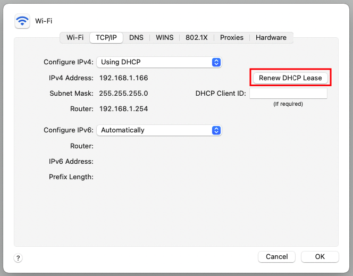Click the Renew DHCP Lease button
The height and width of the screenshot is (276, 353).
290,78
